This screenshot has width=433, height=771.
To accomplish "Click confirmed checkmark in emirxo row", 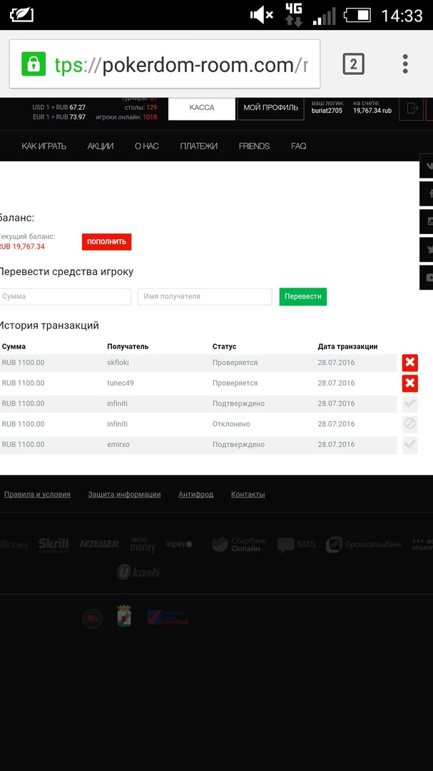I will (410, 445).
